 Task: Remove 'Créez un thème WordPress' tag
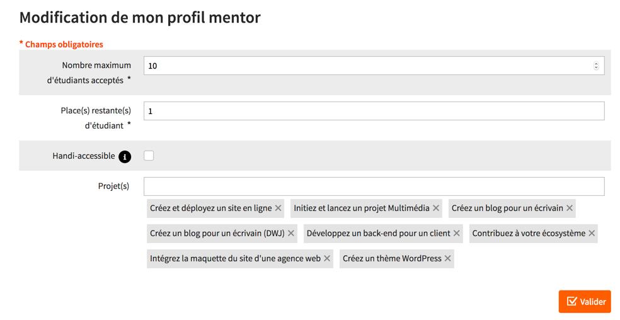447,259
